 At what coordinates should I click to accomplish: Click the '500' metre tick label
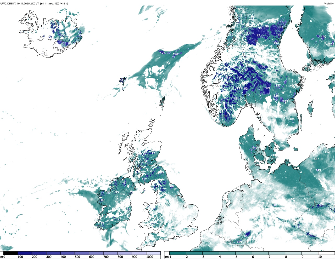(77, 257)
